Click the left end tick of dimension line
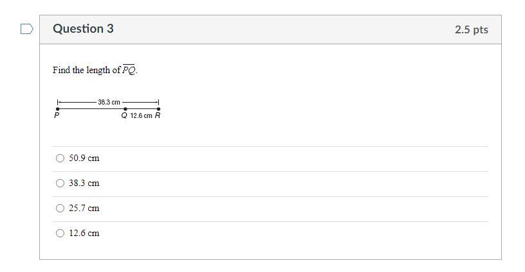This screenshot has height=272, width=525. (x=58, y=102)
